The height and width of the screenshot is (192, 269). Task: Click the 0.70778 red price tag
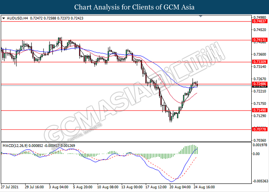coord(259,129)
